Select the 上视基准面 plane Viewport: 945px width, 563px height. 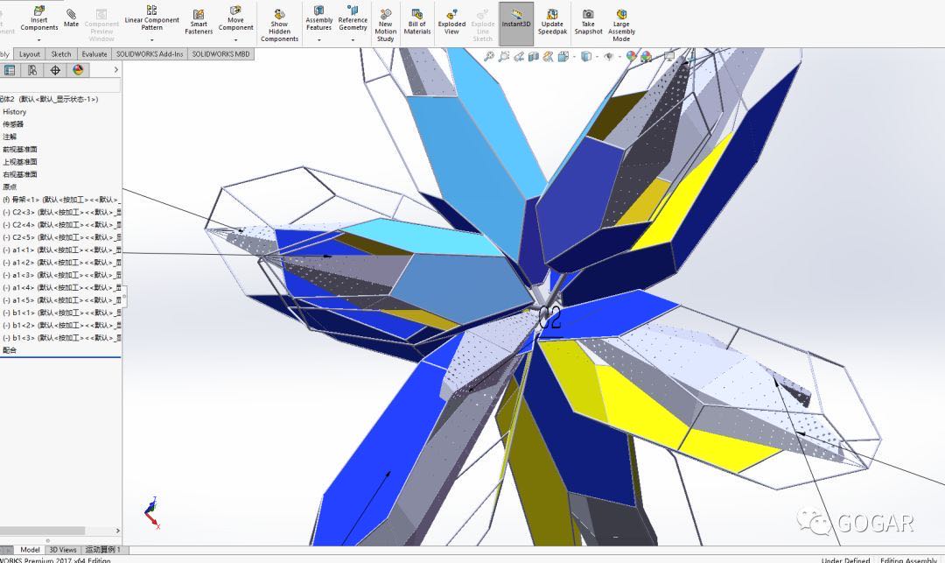(x=20, y=162)
